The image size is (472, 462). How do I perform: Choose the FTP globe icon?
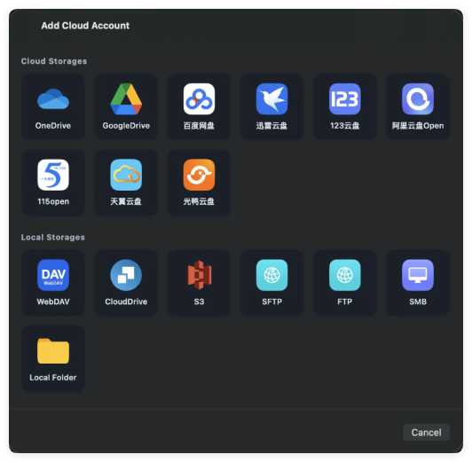344,275
